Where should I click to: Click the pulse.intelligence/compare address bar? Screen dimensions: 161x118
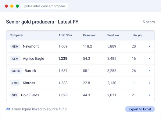pyautogui.click(x=45, y=6)
